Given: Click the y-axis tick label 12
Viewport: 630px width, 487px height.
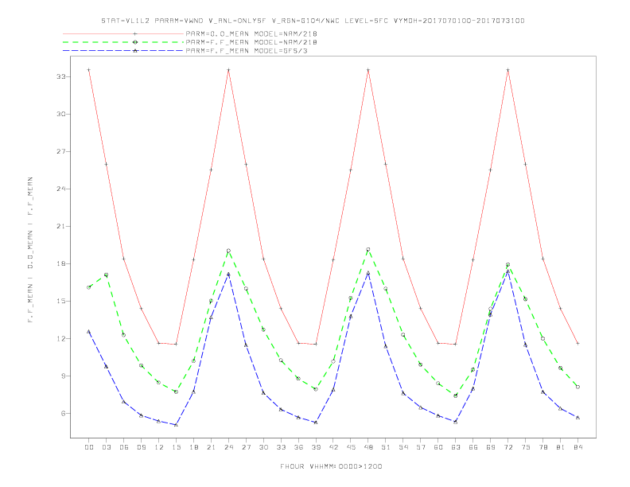Looking at the screenshot, I should click(x=61, y=338).
